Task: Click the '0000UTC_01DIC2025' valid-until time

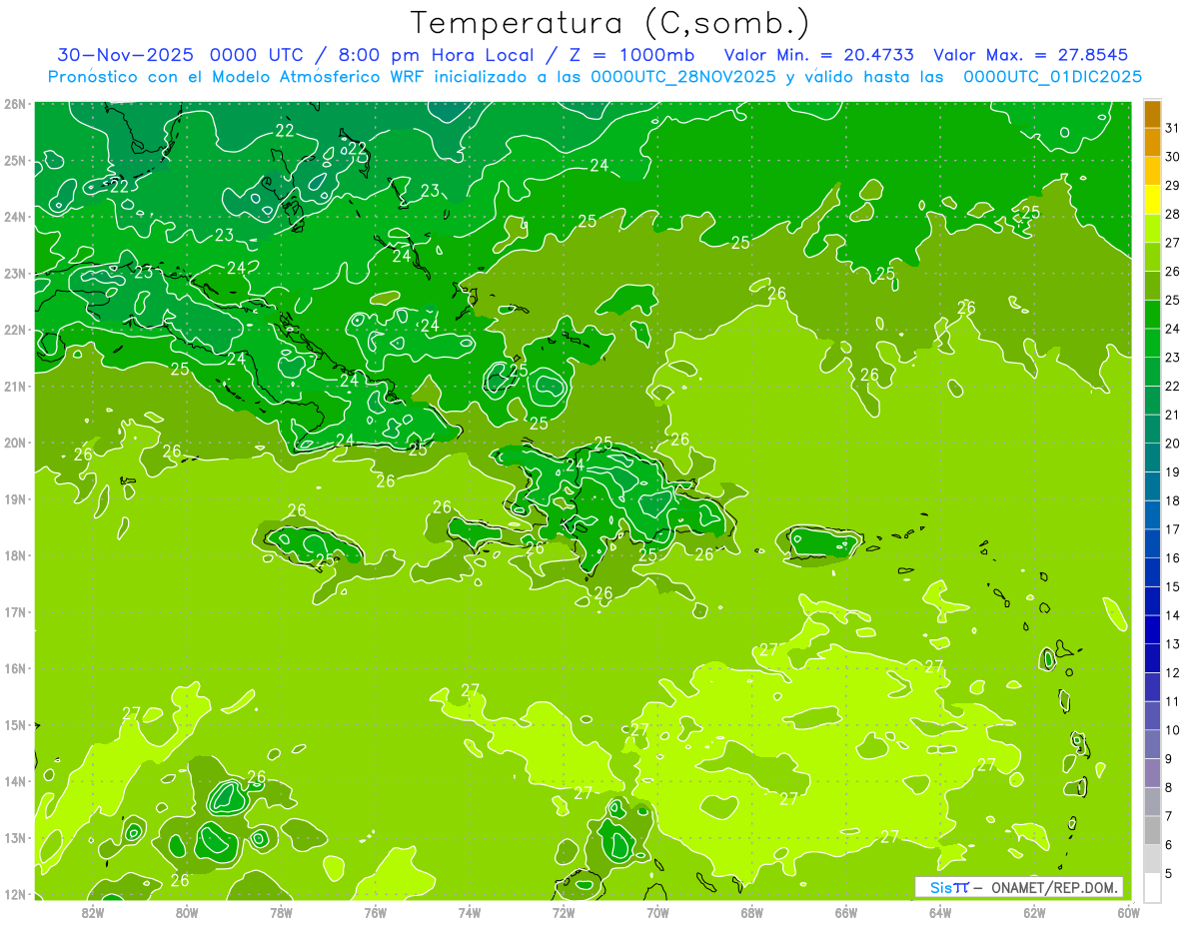Action: pos(1053,77)
